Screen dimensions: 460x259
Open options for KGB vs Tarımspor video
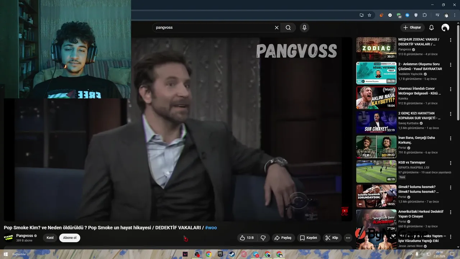click(x=451, y=163)
